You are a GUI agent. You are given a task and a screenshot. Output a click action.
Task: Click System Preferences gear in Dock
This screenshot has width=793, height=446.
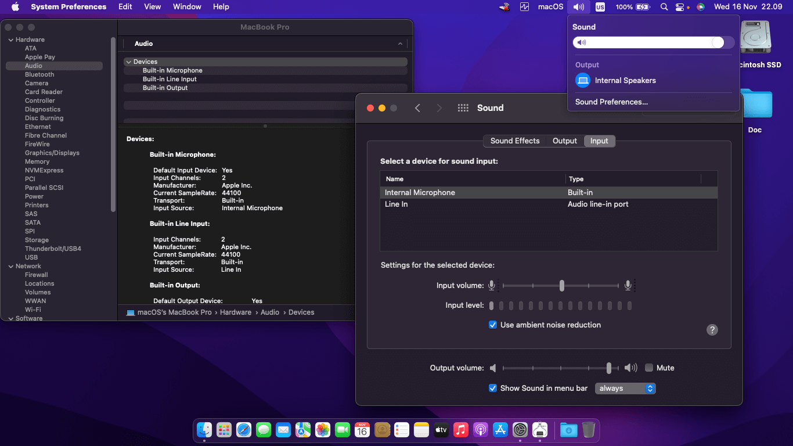coord(520,430)
